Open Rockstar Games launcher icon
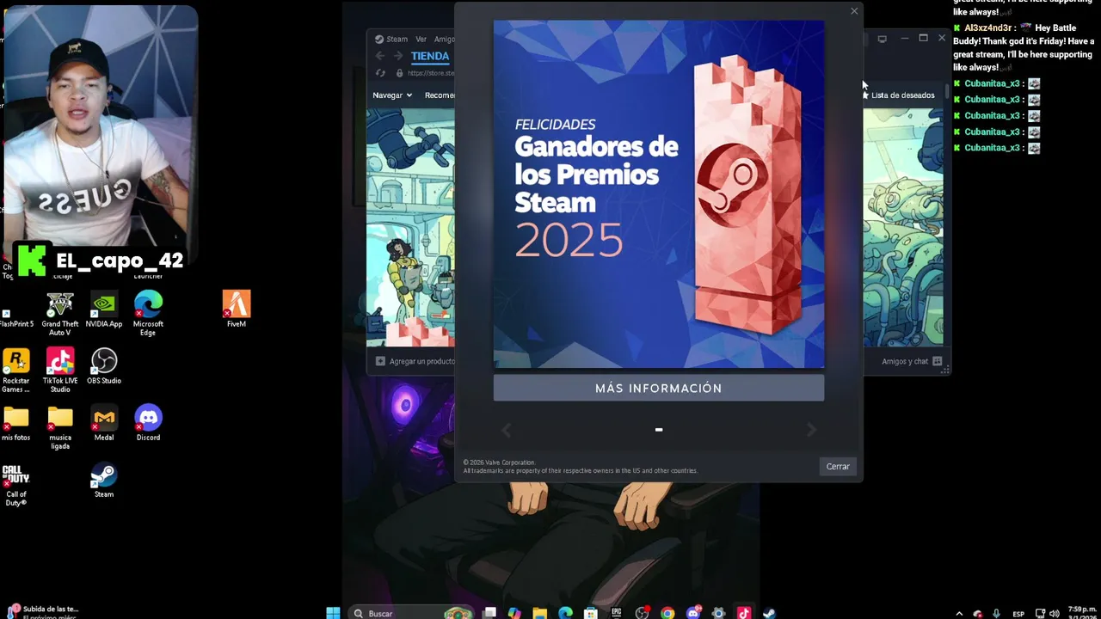1101x619 pixels. point(16,371)
